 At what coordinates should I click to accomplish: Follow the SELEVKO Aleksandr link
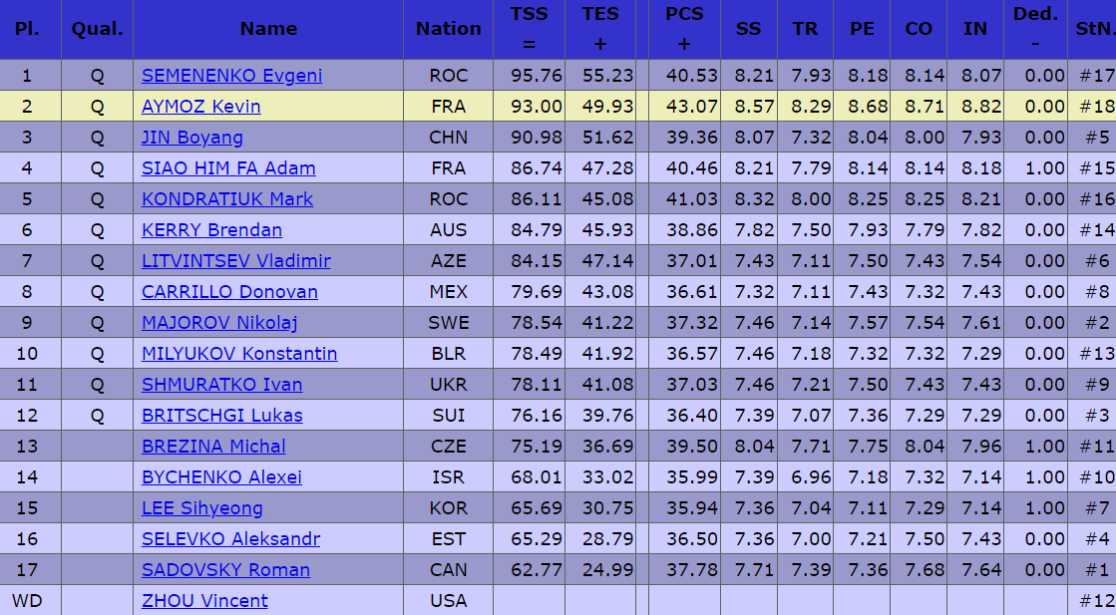(230, 539)
